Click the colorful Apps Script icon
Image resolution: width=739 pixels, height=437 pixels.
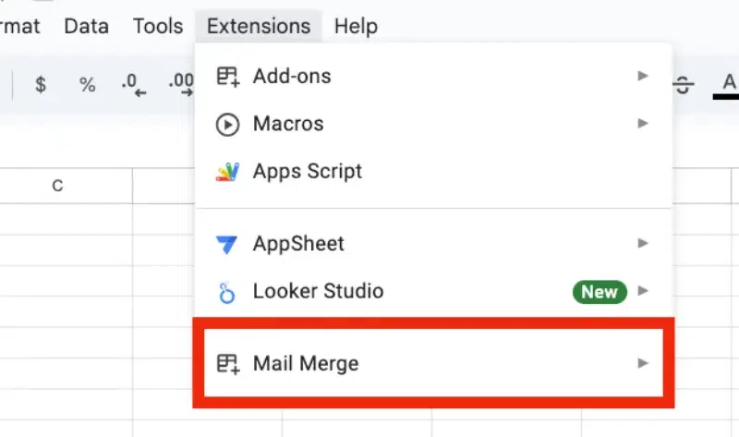[x=227, y=172]
